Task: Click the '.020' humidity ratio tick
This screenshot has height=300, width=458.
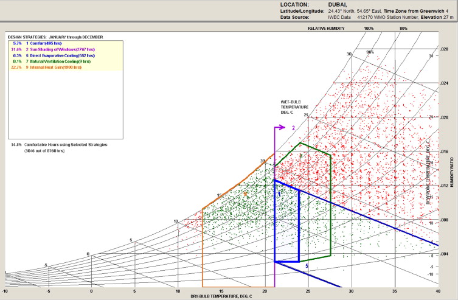Action: (x=444, y=117)
